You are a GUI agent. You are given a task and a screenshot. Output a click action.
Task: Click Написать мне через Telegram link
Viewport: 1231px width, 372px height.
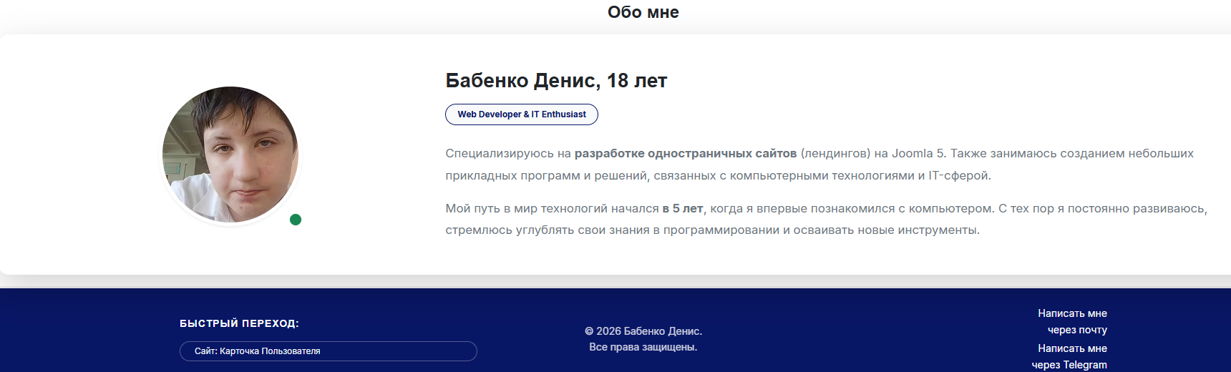coord(1069,356)
